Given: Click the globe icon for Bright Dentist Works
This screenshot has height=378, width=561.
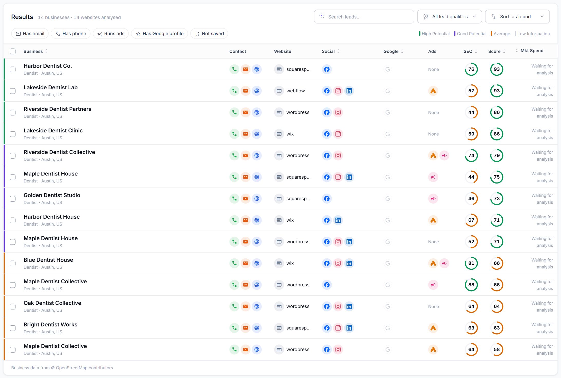Looking at the screenshot, I should click(x=257, y=328).
